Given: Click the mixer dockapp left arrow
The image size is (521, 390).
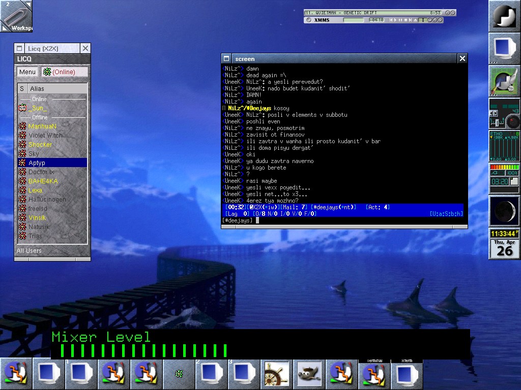Looking at the screenshot, I should (491, 113).
